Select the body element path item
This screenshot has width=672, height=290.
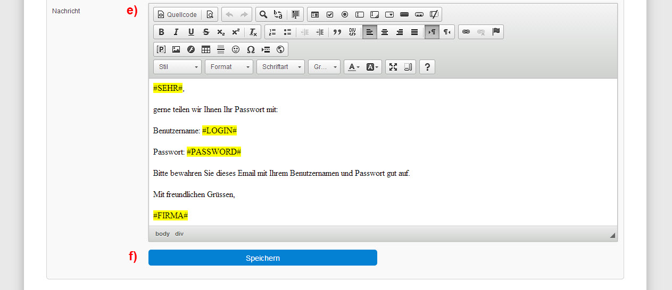(x=162, y=234)
